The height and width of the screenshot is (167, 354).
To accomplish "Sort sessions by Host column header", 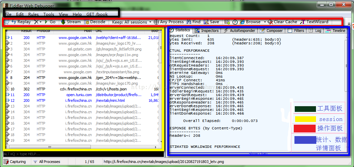I will tap(74, 31).
